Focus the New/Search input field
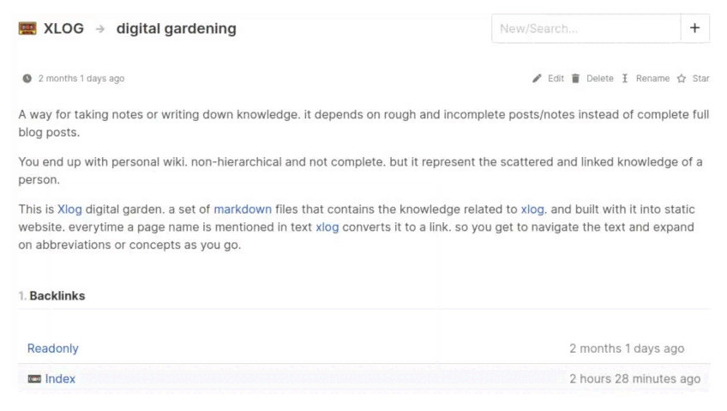The image size is (727, 411). point(586,28)
